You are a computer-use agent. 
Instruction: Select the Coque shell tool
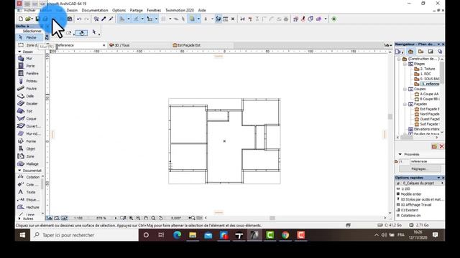coord(29,118)
